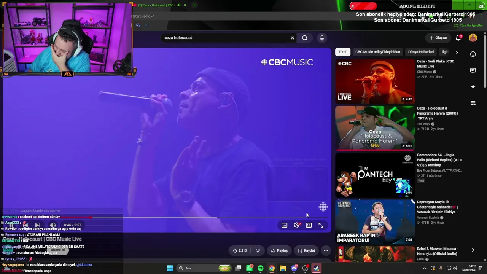Select the 'CBC Music adlı yükleyiciden' chip
The width and height of the screenshot is (487, 274).
tap(378, 52)
